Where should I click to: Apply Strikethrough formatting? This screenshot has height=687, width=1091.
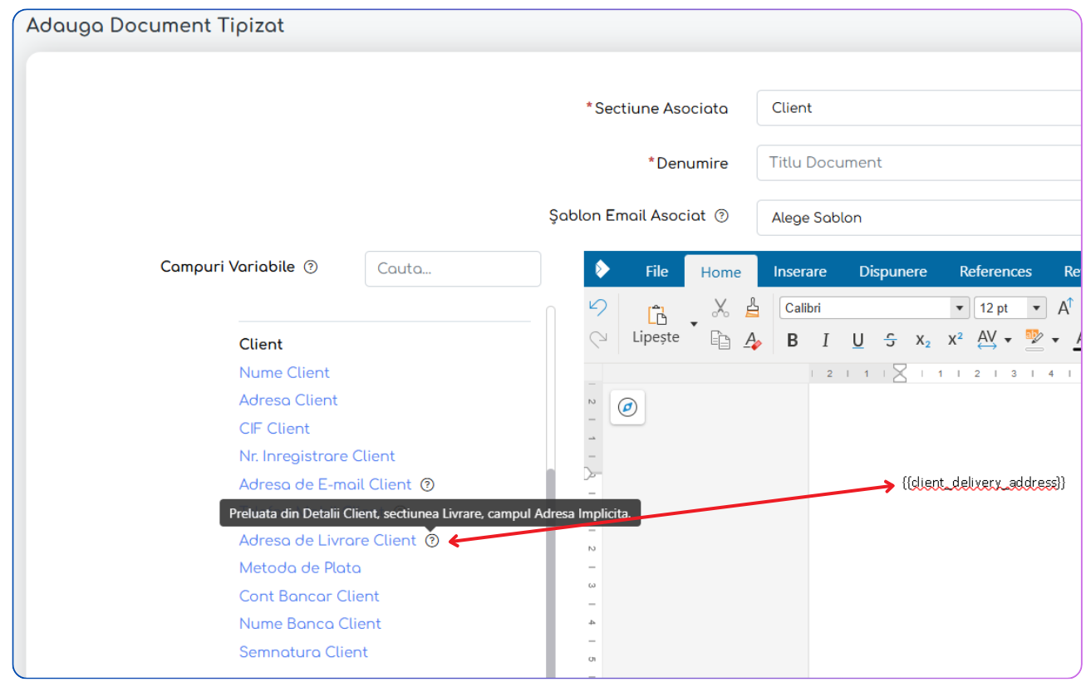890,340
